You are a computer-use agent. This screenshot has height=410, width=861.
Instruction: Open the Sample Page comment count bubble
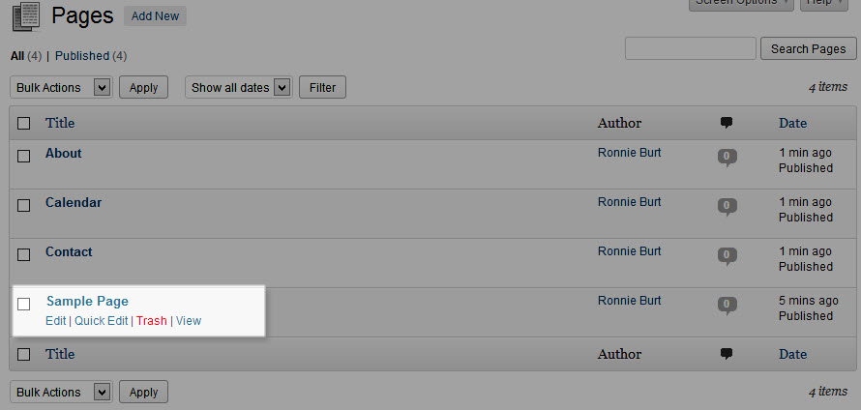727,305
